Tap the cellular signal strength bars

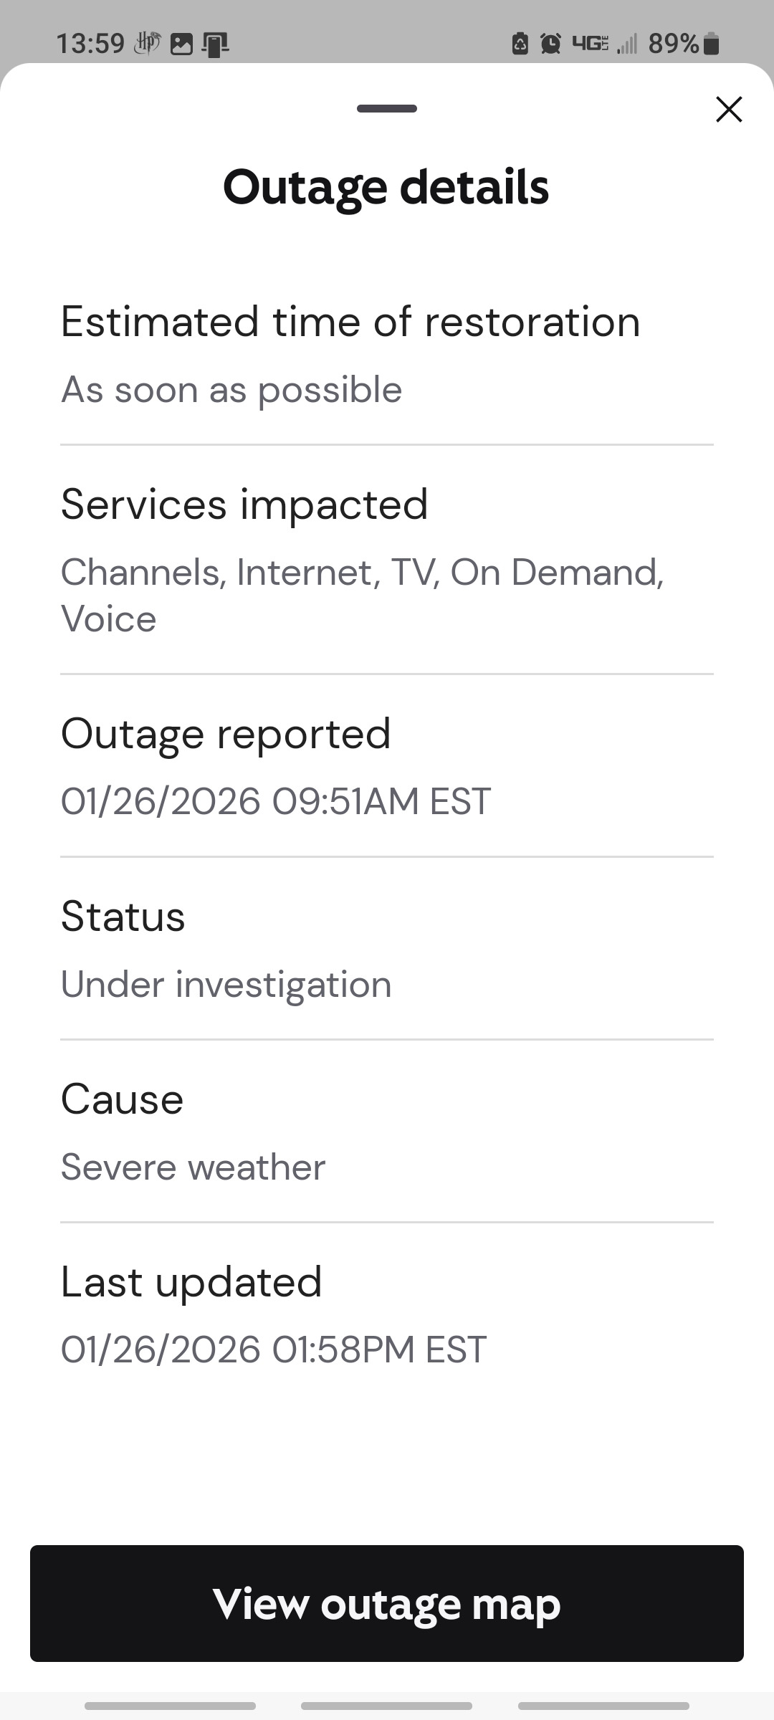click(x=629, y=43)
